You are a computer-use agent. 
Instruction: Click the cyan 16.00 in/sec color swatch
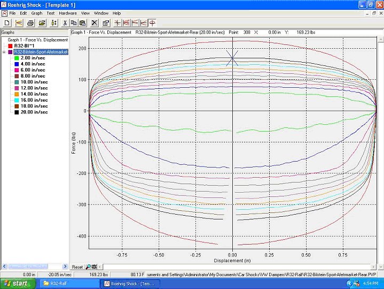tap(17, 100)
